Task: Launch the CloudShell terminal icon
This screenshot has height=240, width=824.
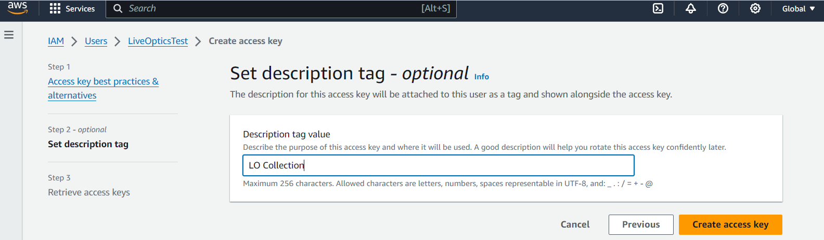Action: tap(658, 8)
